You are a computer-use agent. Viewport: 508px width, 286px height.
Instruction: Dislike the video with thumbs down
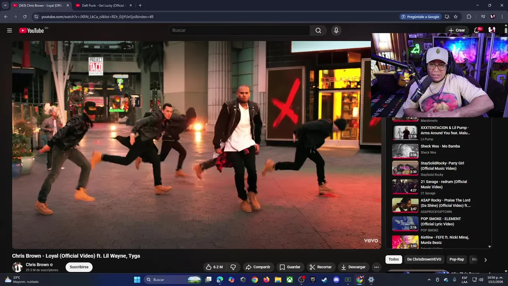coord(233,267)
